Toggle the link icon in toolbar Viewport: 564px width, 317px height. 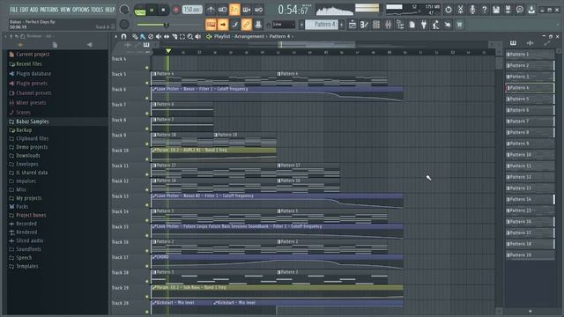[x=247, y=25]
